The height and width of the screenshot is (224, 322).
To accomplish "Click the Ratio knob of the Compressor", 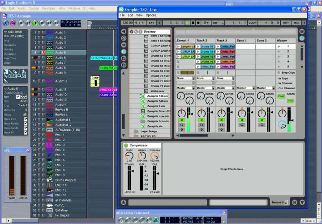I will pos(129,156).
